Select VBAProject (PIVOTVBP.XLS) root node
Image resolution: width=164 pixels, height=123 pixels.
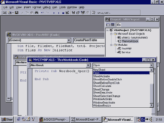pyautogui.click(x=132, y=30)
